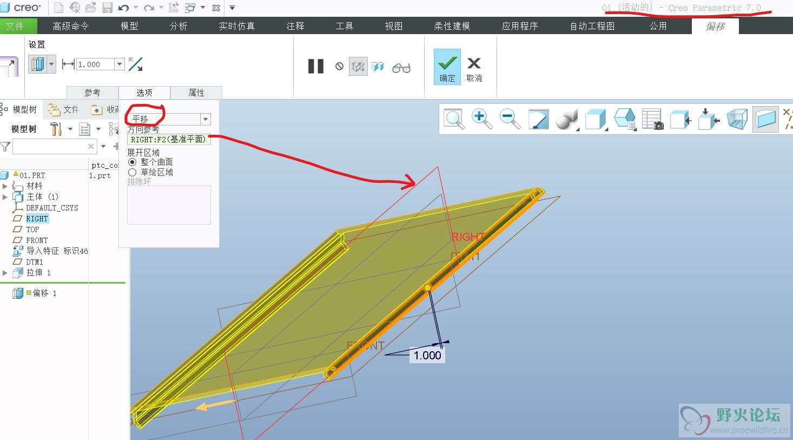Pause the offset feature tool
793x440 pixels.
tap(316, 67)
